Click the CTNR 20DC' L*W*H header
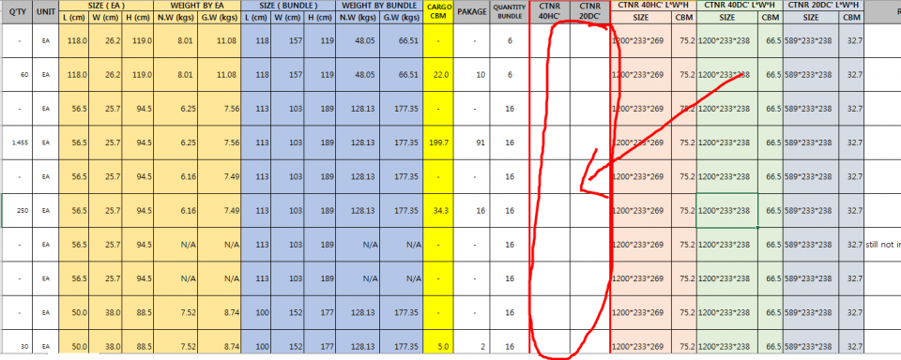The height and width of the screenshot is (360, 901). tap(823, 6)
